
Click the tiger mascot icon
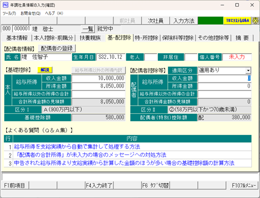(x=255, y=21)
